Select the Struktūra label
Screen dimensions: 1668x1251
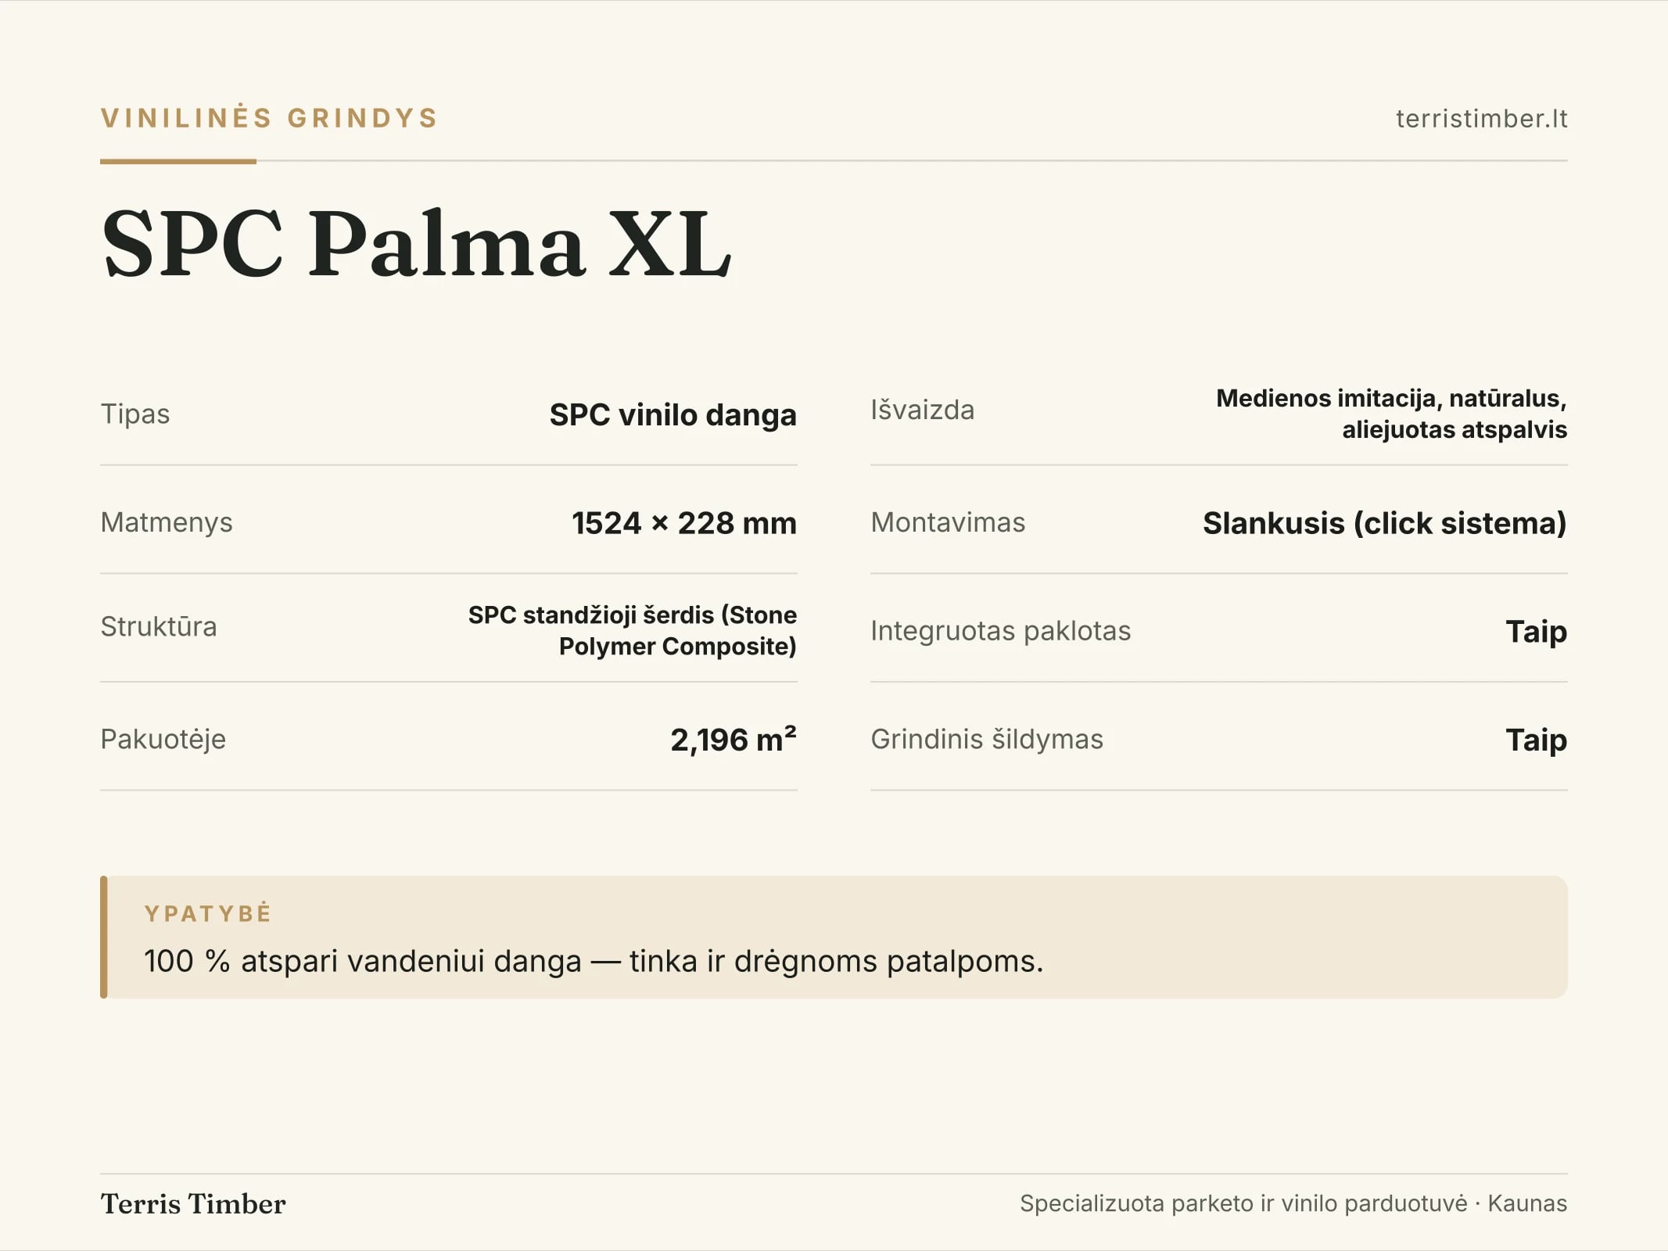coord(159,626)
